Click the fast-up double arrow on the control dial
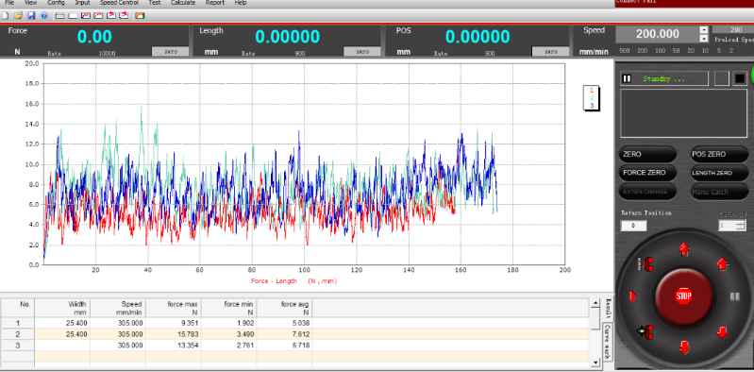 tap(684, 249)
